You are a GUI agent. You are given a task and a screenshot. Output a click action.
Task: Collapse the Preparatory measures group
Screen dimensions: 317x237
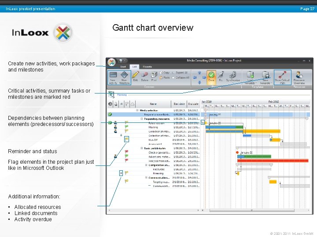(142, 119)
